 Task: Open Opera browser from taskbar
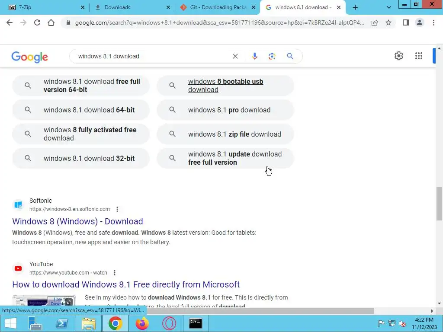click(169, 323)
